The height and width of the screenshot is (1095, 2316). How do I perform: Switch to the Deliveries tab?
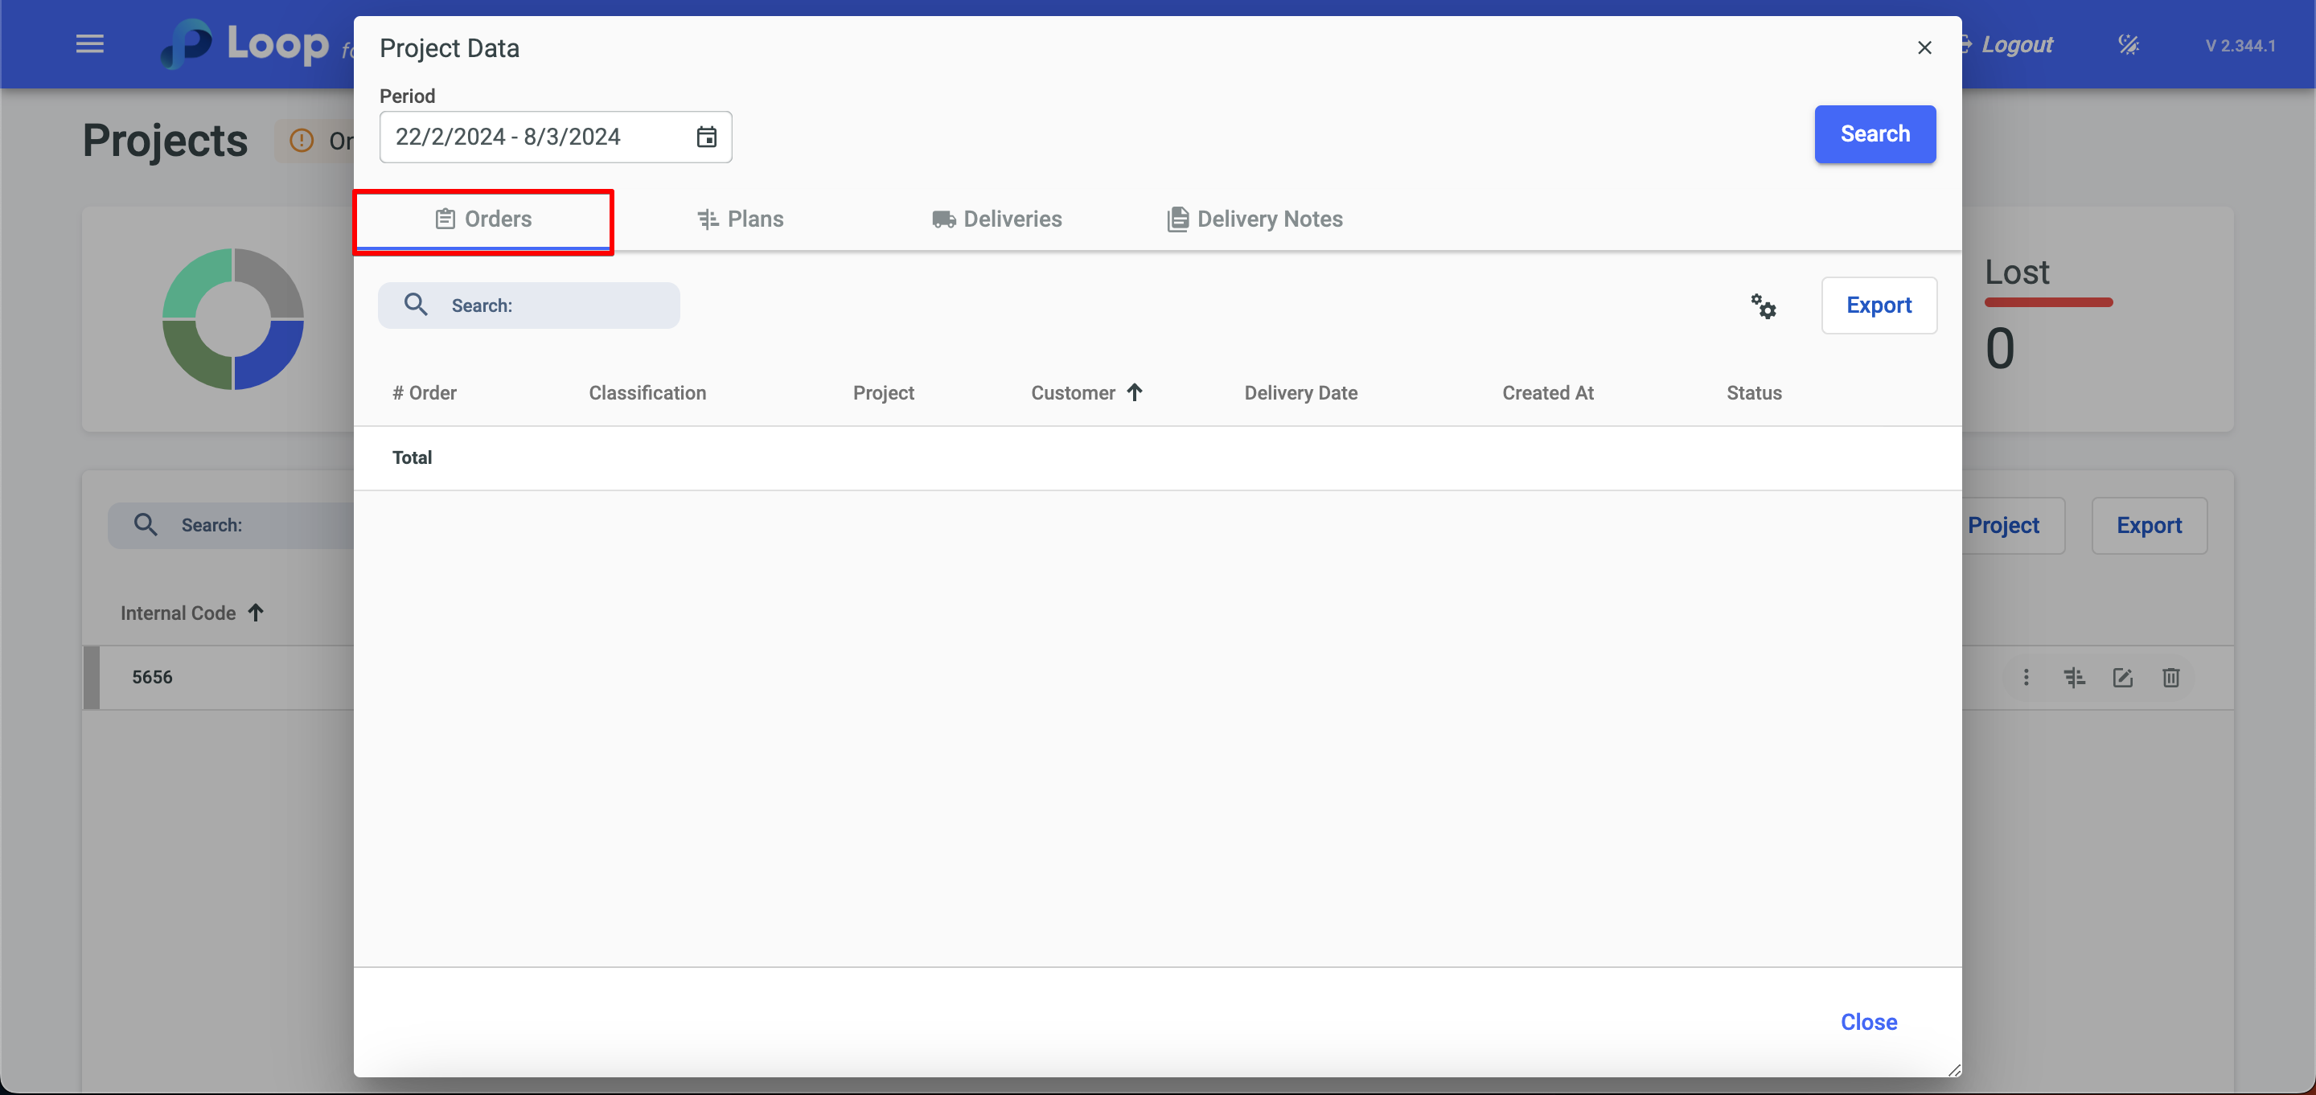point(996,219)
